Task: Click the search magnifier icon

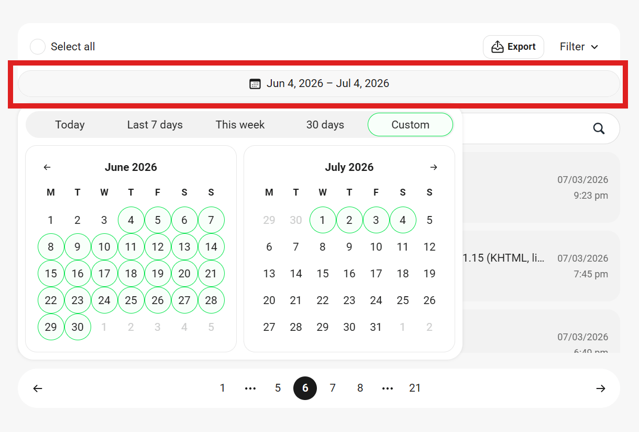Action: click(599, 128)
